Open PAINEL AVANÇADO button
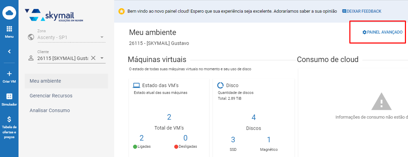 tap(383, 32)
